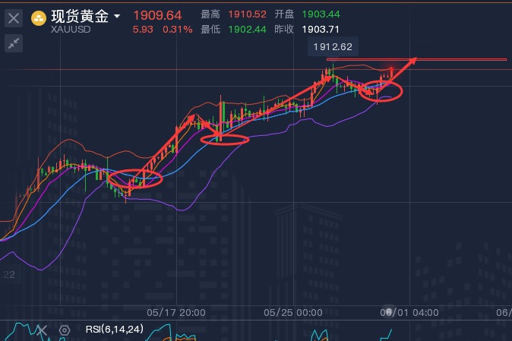The image size is (512, 341).
Task: Remove the RSI indicator via its X icon
Action: click(43, 330)
